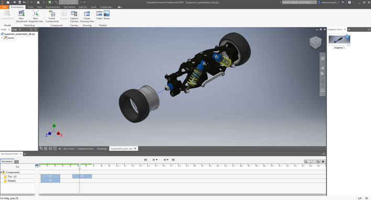The width and height of the screenshot is (371, 200).
Task: Switch to the Suspension.iam document tab
Action: [x=85, y=149]
